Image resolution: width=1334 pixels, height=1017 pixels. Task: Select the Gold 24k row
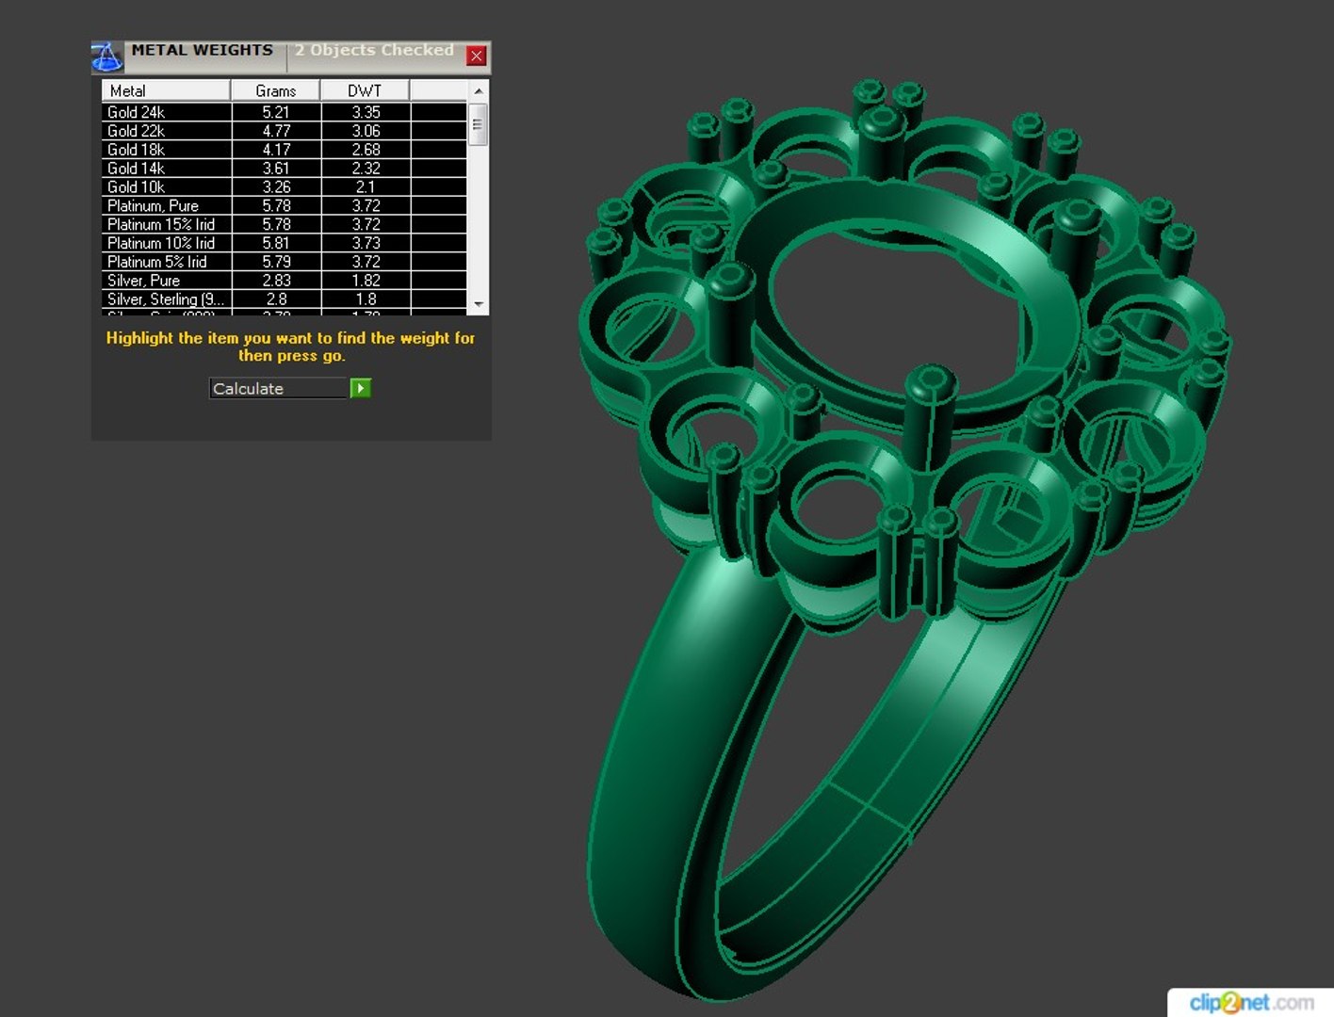coord(285,112)
